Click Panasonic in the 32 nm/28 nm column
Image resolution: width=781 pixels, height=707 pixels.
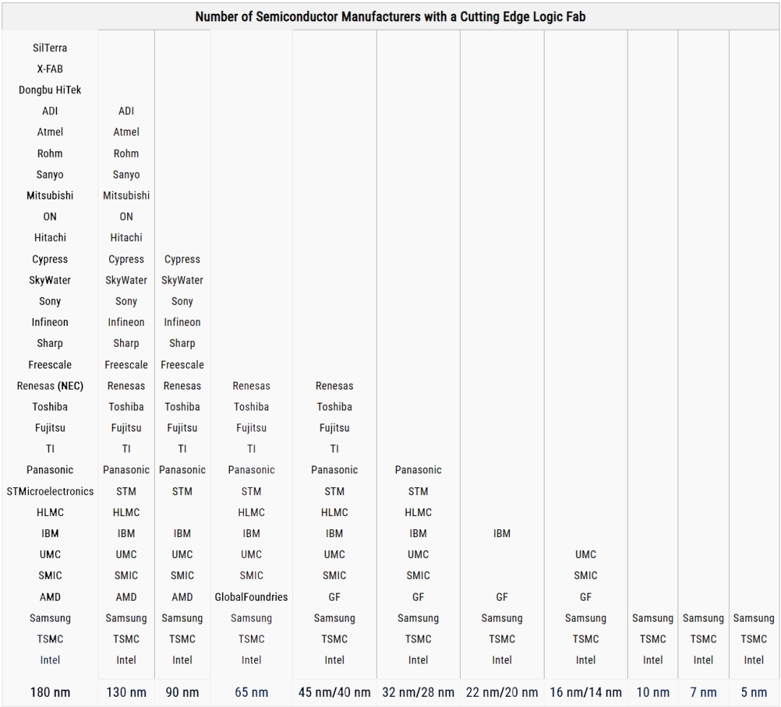418,469
